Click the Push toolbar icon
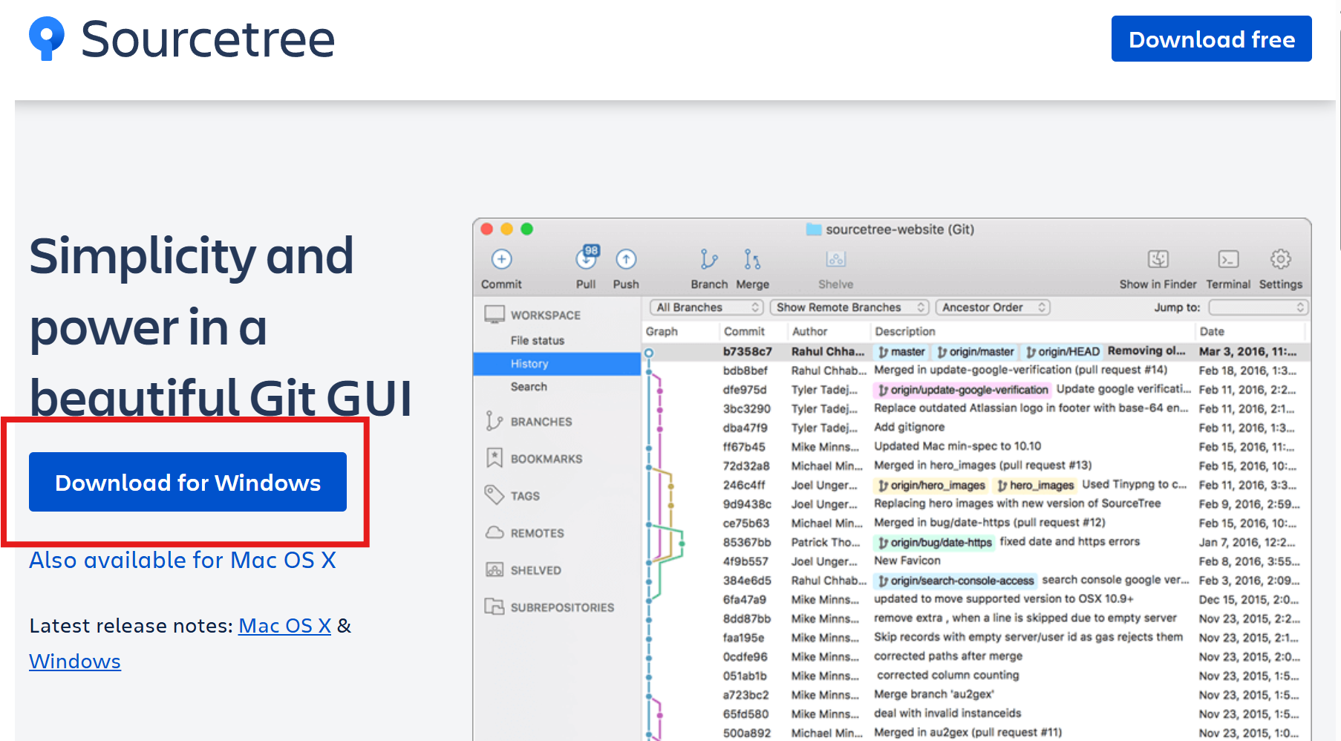Screen dimensions: 1341x741 pos(626,259)
